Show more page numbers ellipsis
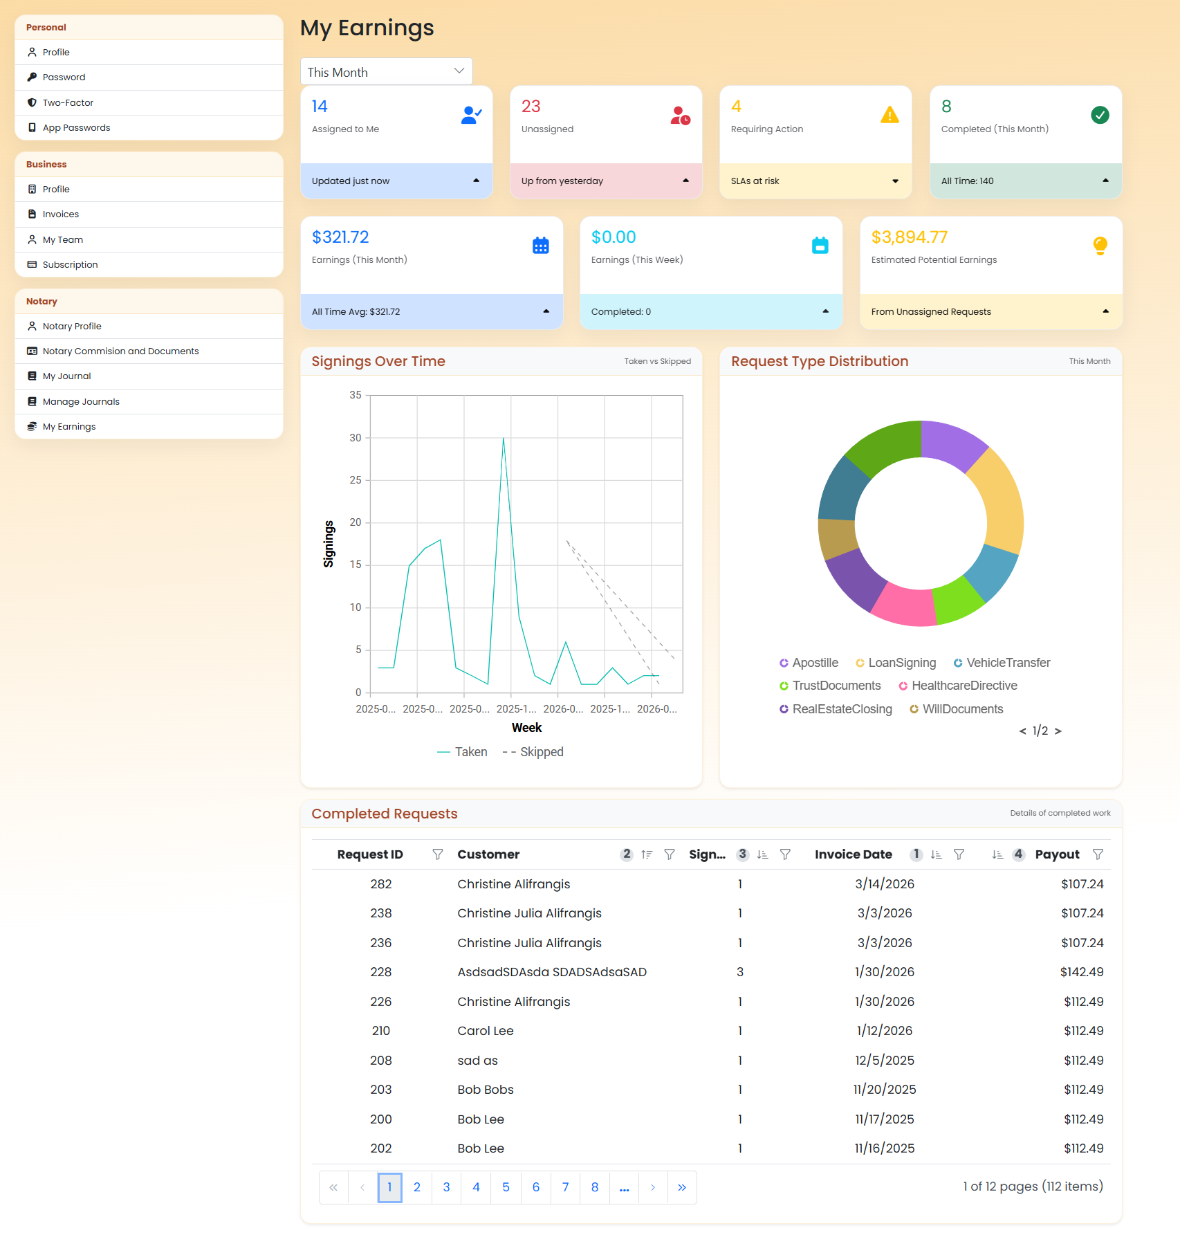1180x1255 pixels. (625, 1188)
